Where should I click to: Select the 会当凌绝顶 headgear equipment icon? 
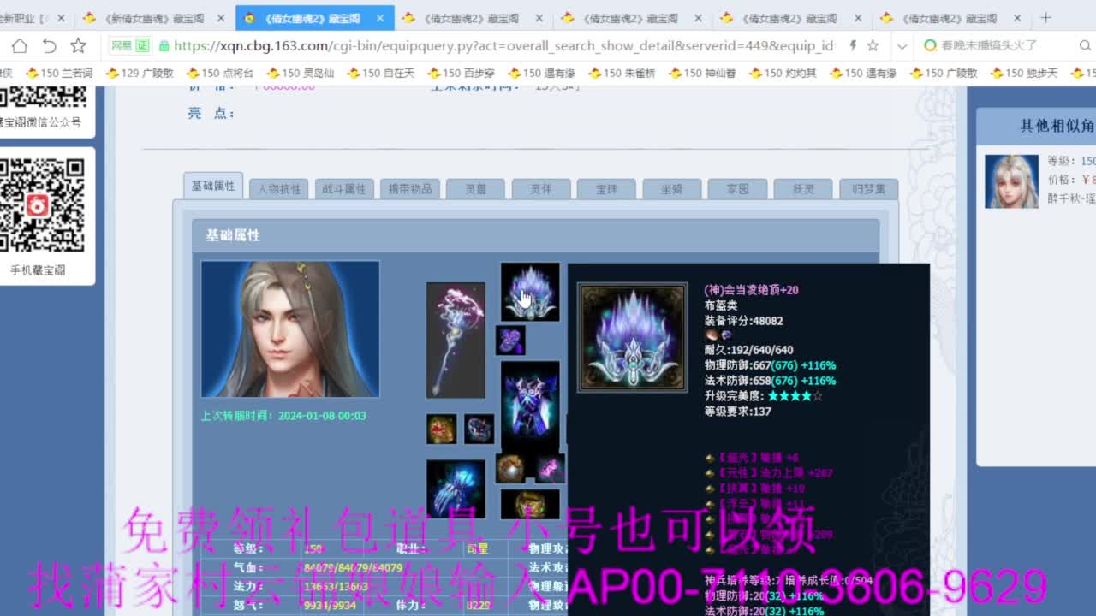click(x=529, y=291)
